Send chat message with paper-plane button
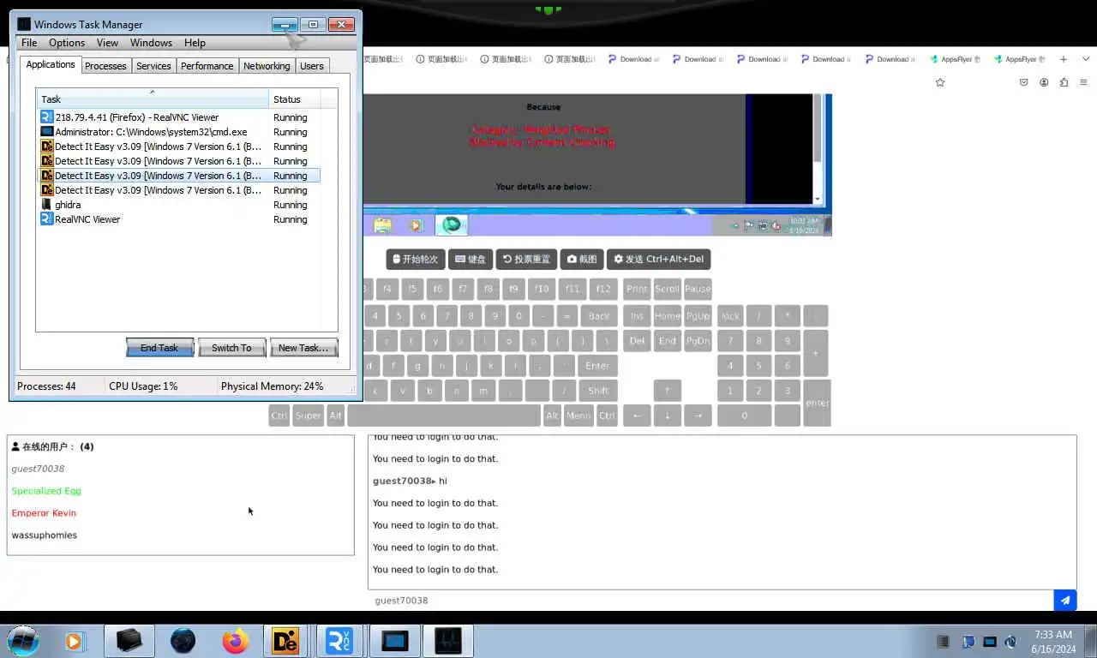Screen dimensions: 1097x658 (1065, 601)
